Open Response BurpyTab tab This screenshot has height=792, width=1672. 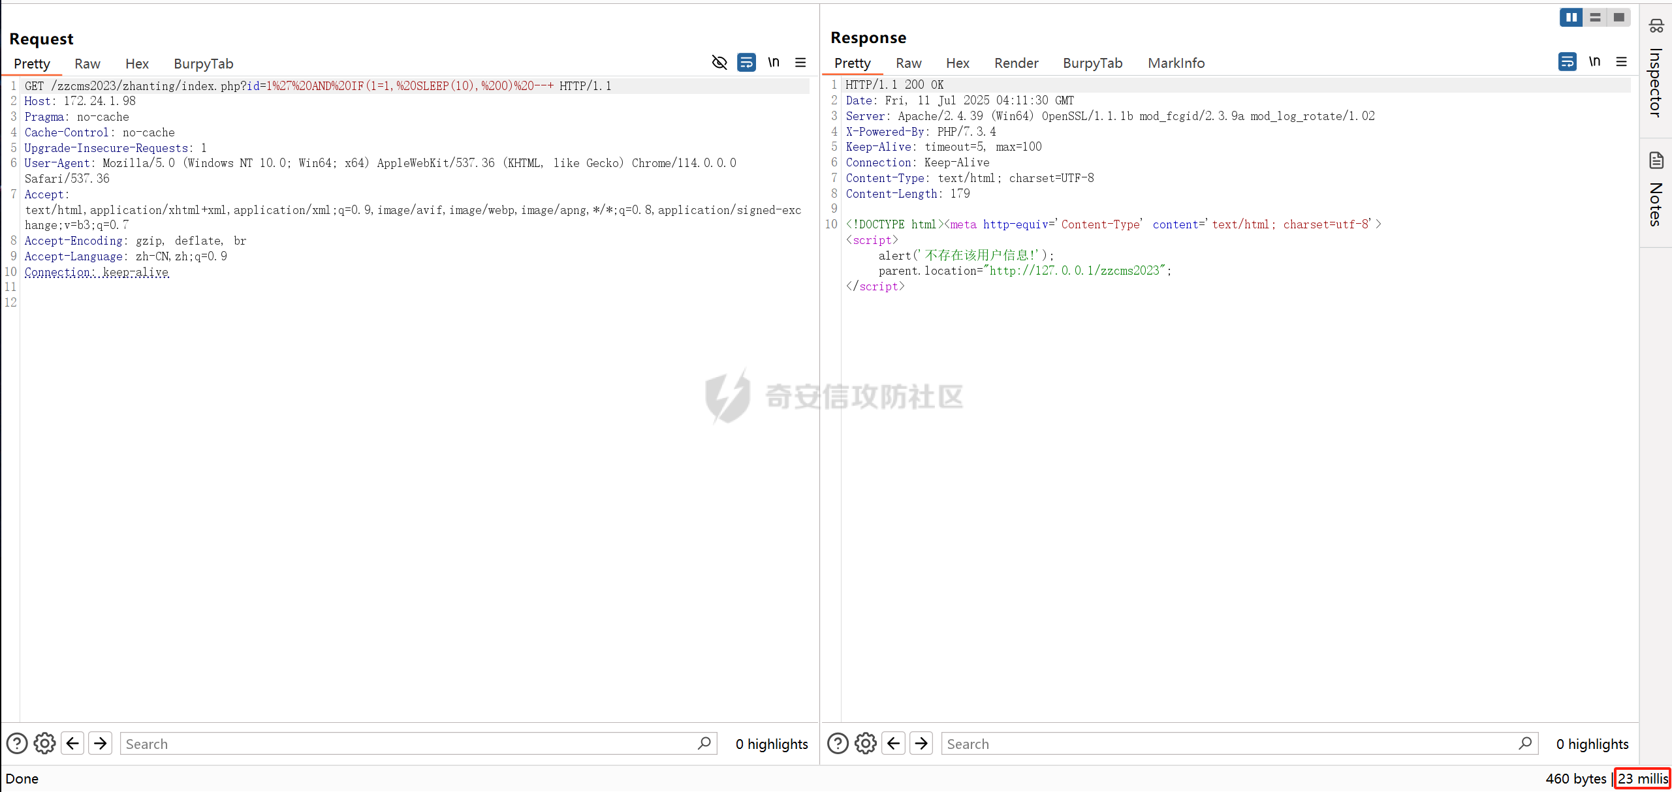tap(1093, 63)
